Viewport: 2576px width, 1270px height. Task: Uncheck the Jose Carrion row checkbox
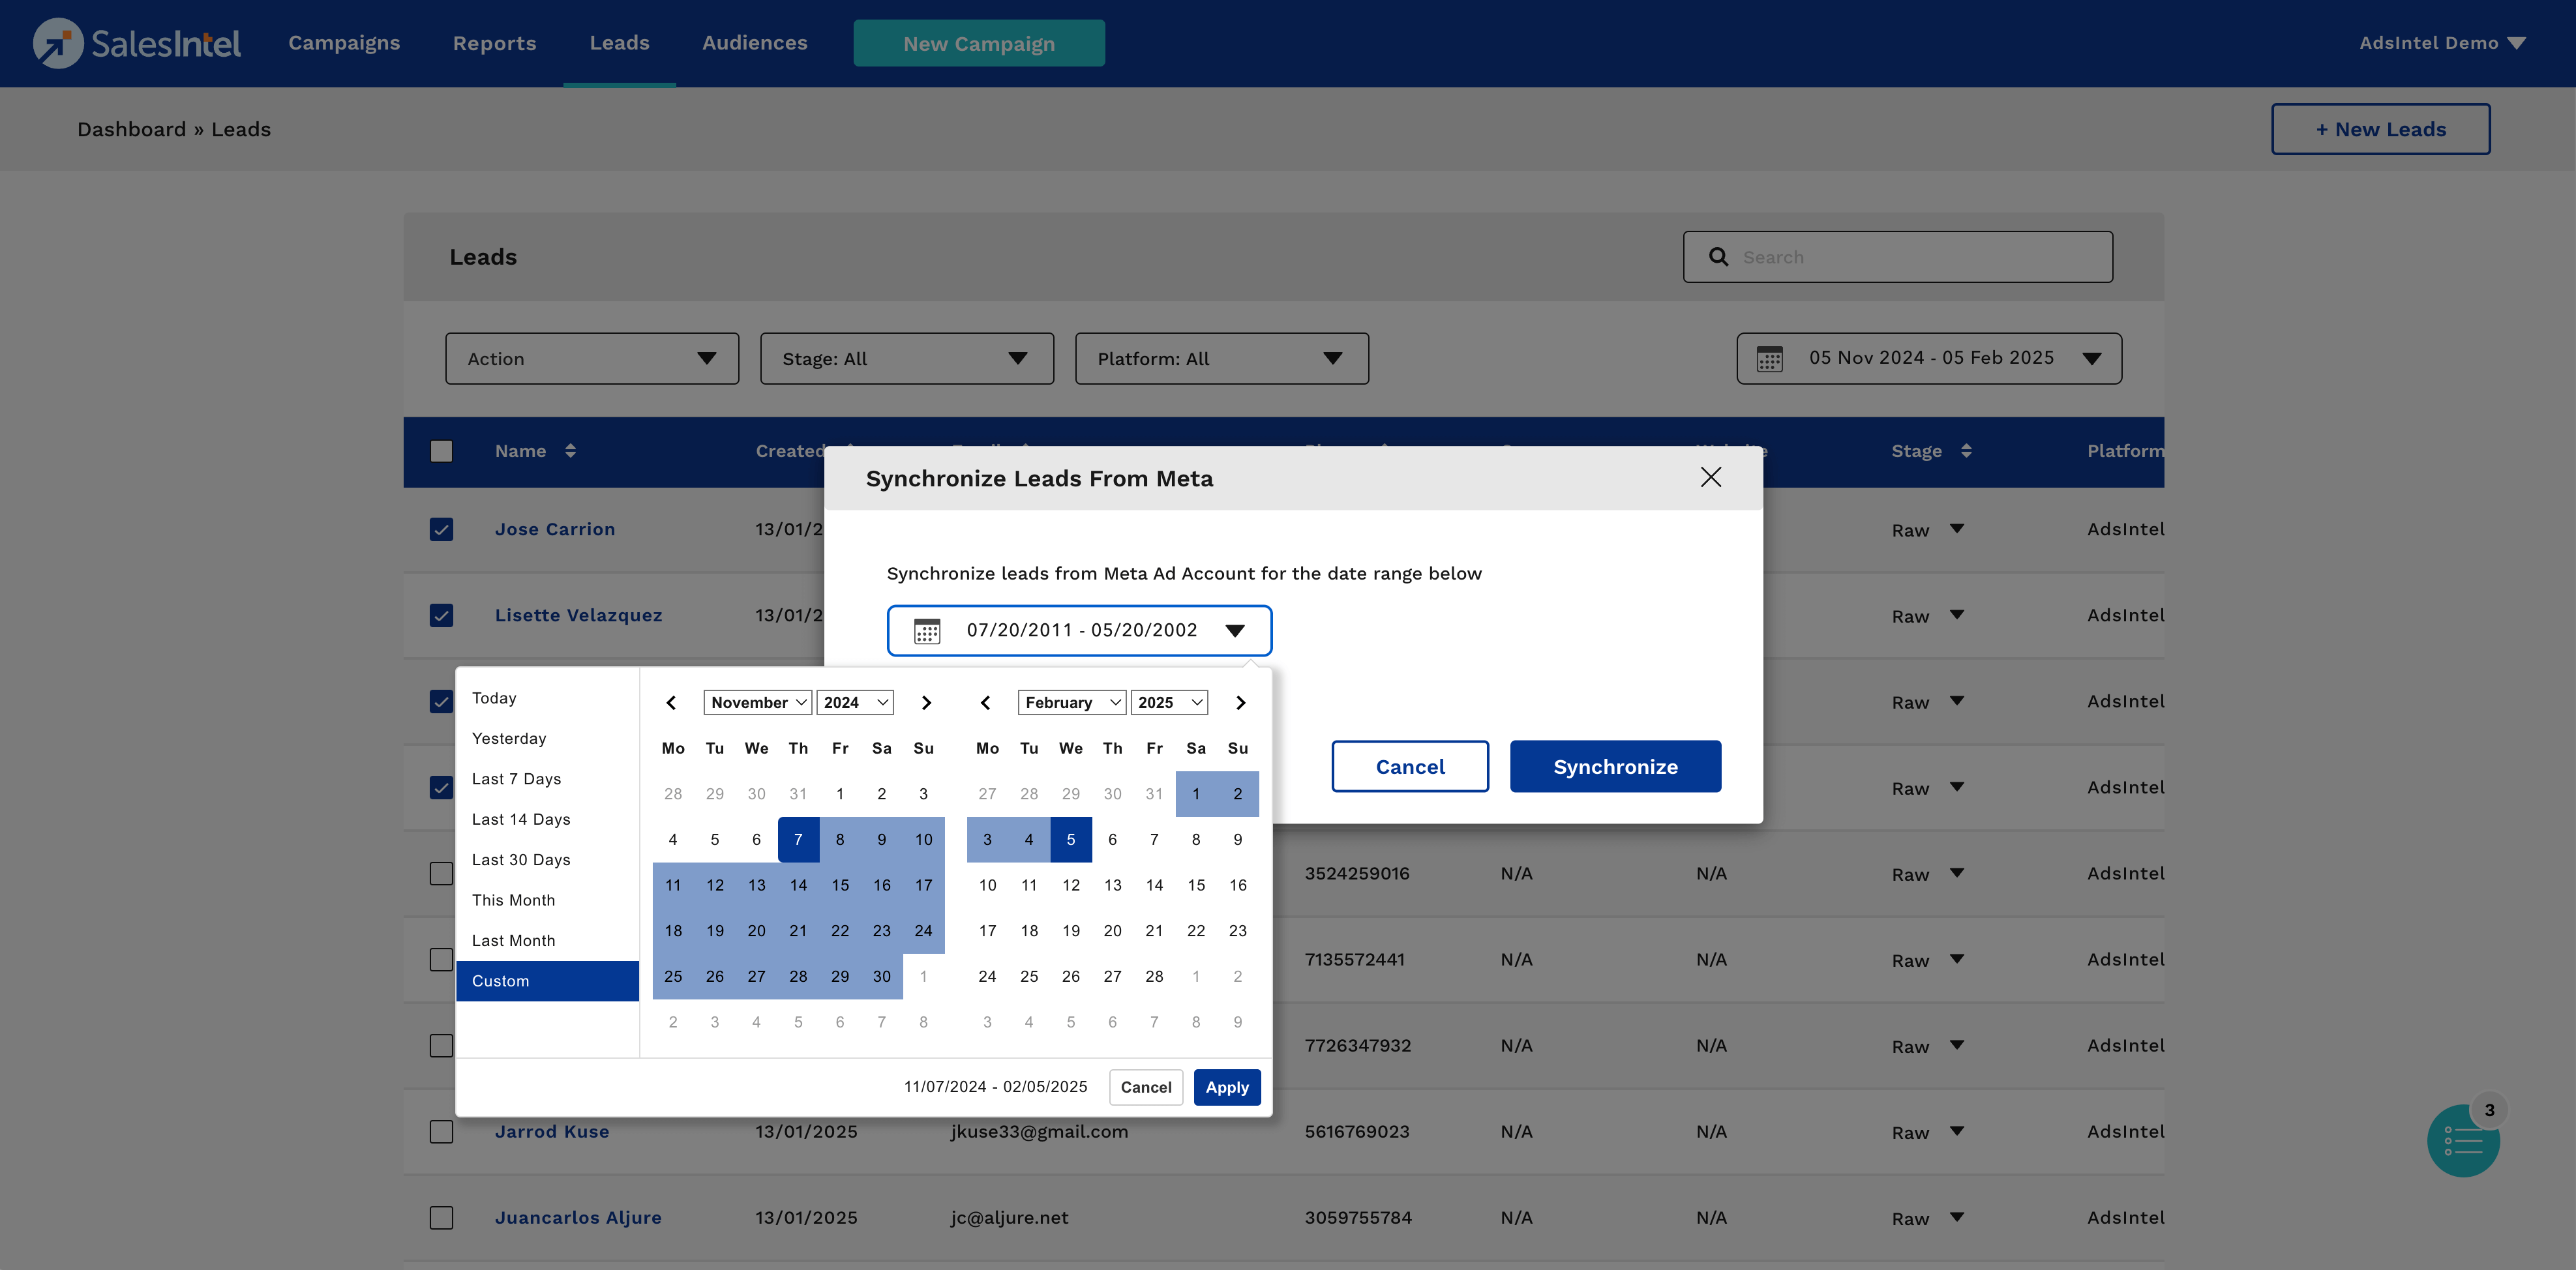coord(441,529)
